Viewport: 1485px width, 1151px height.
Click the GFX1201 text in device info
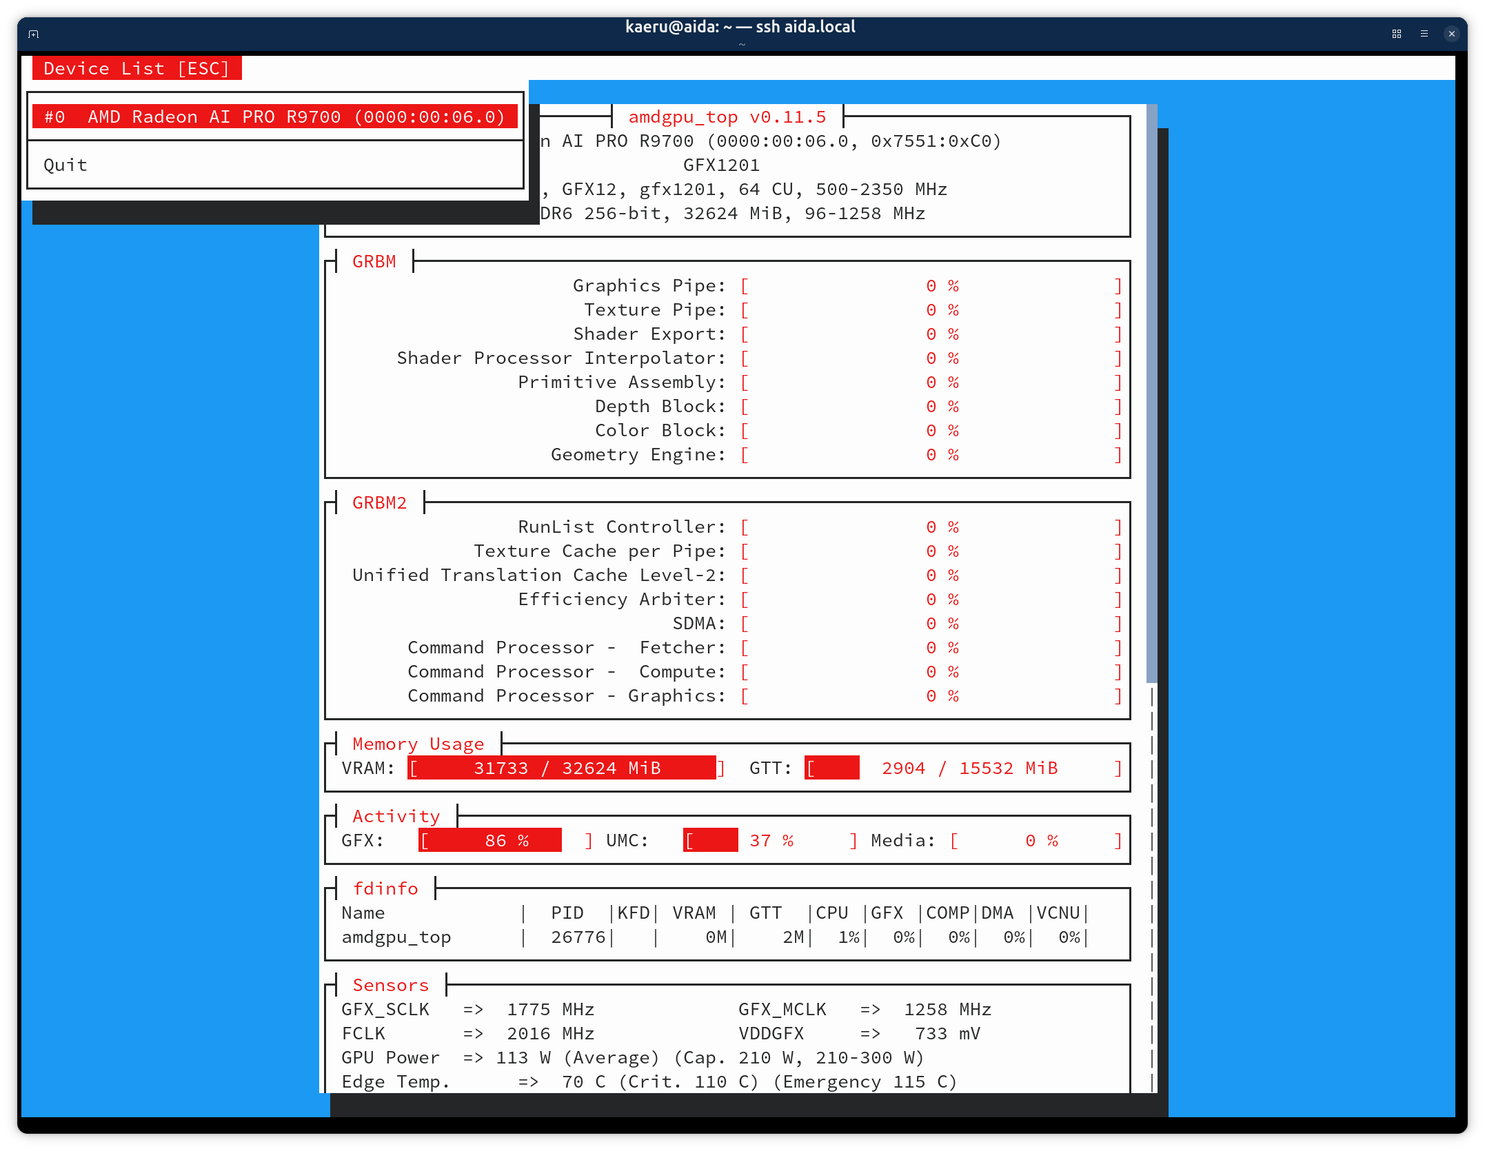(x=722, y=165)
